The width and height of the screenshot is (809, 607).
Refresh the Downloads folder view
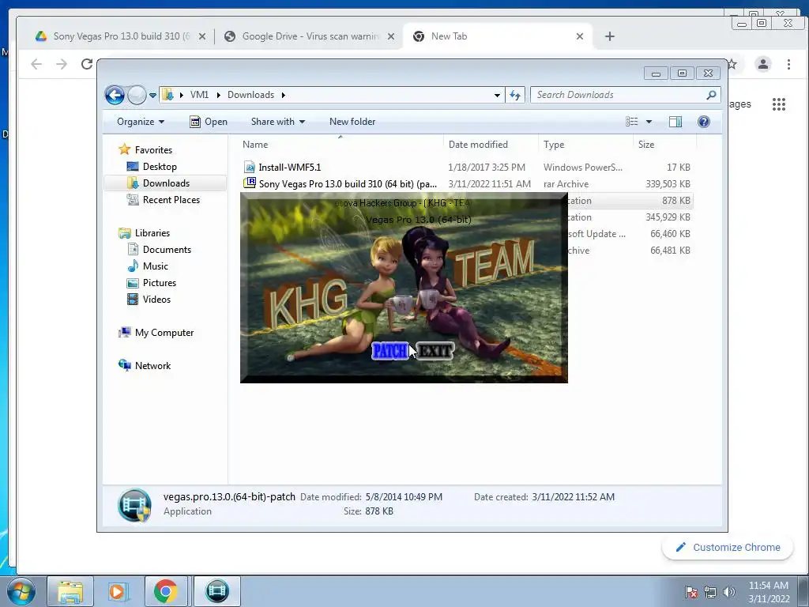coord(515,95)
